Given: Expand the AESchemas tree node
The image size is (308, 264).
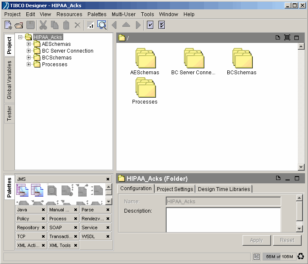Looking at the screenshot, I should 29,44.
